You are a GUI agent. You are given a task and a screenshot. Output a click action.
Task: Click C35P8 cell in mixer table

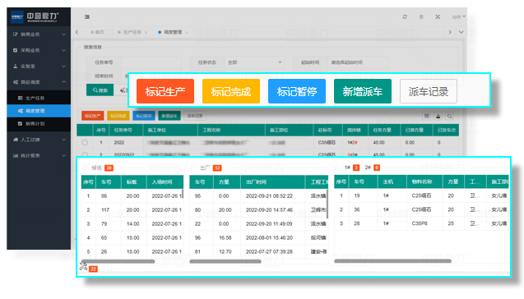[x=420, y=223]
